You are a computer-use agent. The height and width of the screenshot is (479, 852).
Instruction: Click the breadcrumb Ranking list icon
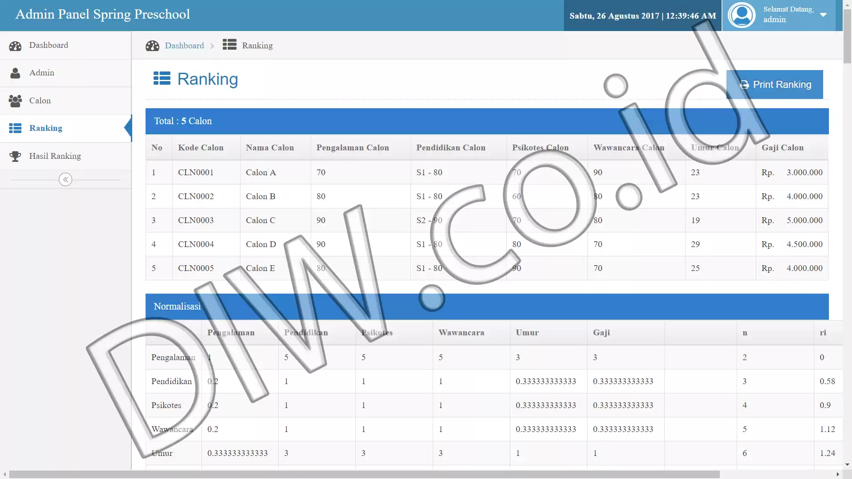[229, 44]
